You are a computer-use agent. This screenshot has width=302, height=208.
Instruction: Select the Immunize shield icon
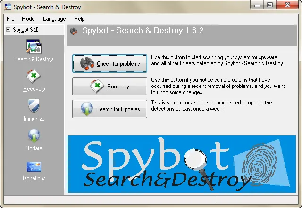[x=34, y=106]
